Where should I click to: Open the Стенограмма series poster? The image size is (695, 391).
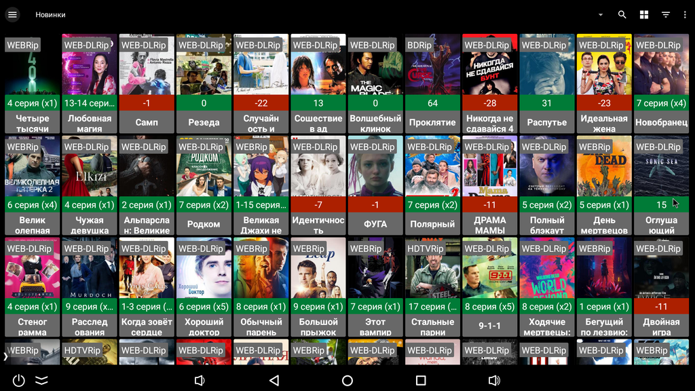[x=33, y=267]
